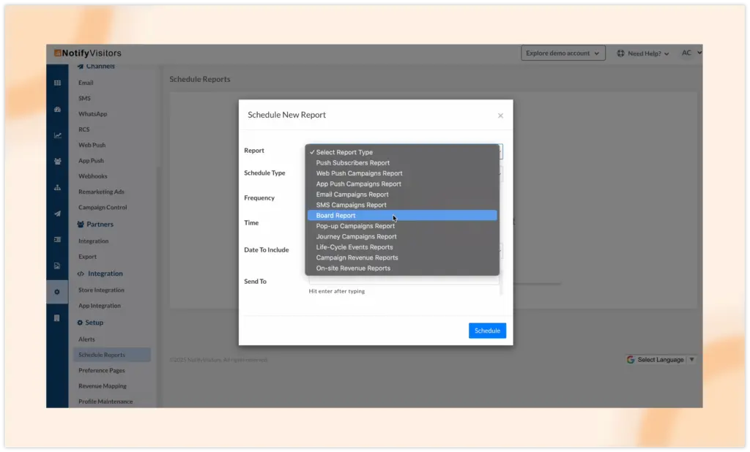The image size is (750, 452).
Task: Click the Send To input field
Action: click(x=404, y=281)
